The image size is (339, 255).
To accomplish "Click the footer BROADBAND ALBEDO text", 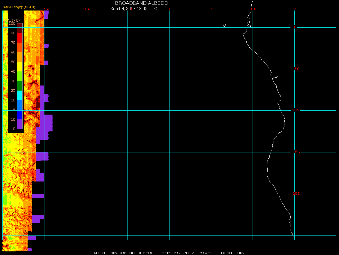I will (x=132, y=253).
